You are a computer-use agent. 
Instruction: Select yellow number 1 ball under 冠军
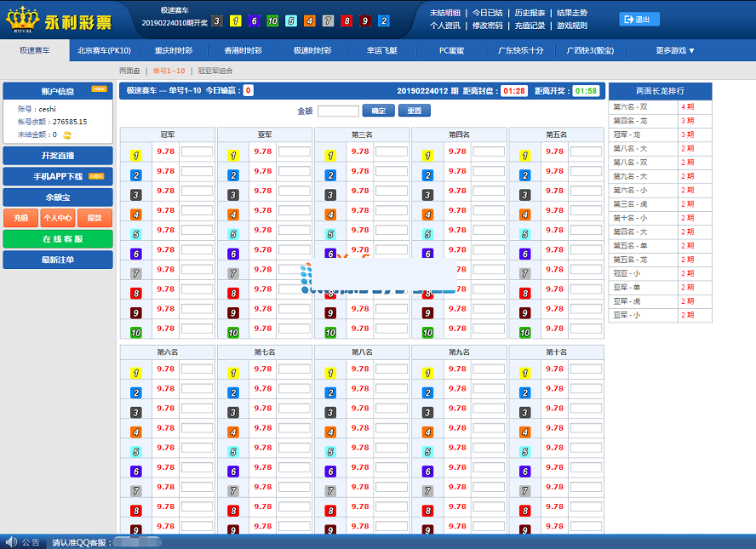(135, 156)
